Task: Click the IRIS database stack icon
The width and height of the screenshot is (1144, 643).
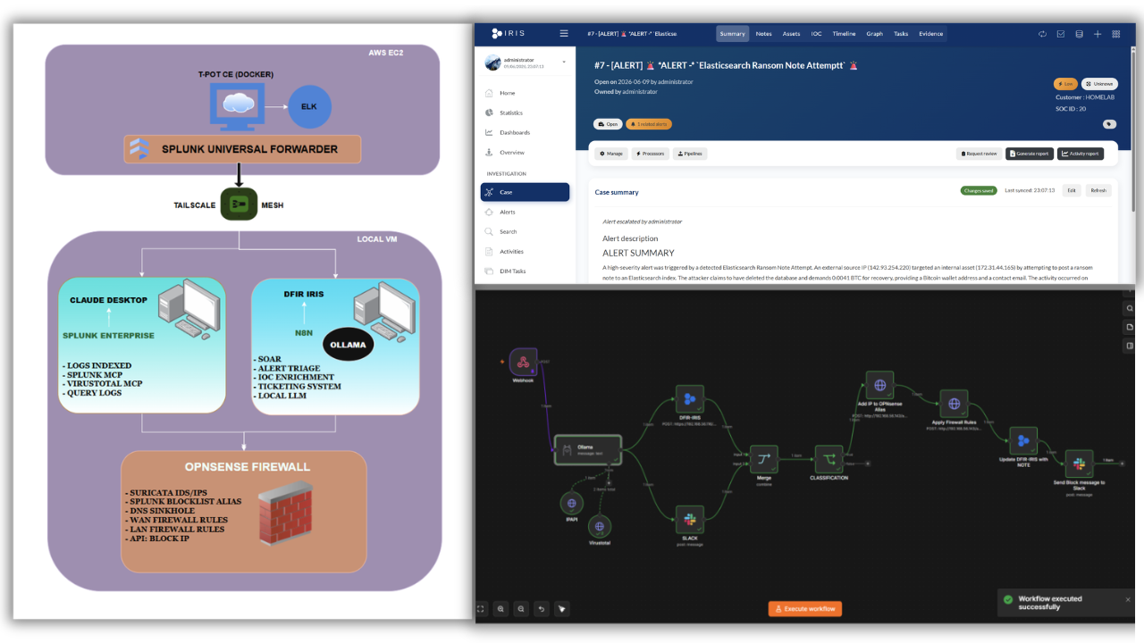Action: 1079,34
